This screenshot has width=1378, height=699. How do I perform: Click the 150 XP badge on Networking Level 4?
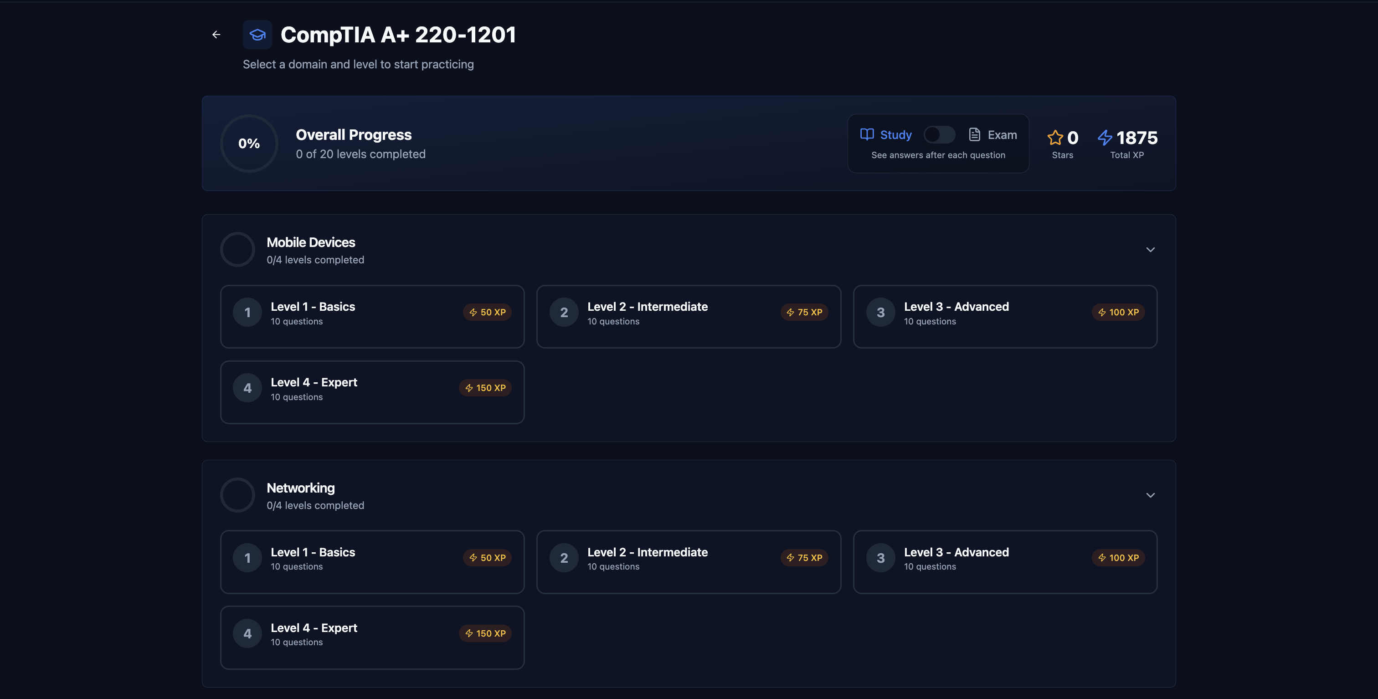click(485, 632)
